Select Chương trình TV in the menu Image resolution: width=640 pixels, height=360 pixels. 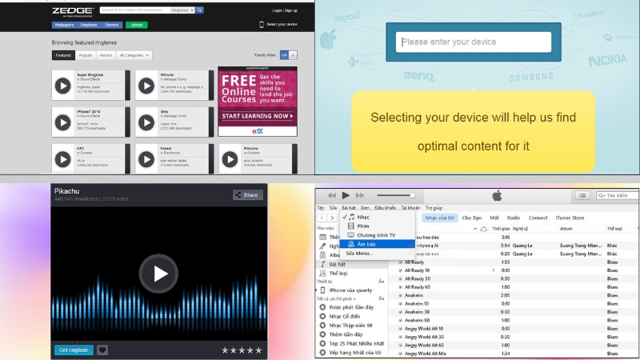pos(377,235)
